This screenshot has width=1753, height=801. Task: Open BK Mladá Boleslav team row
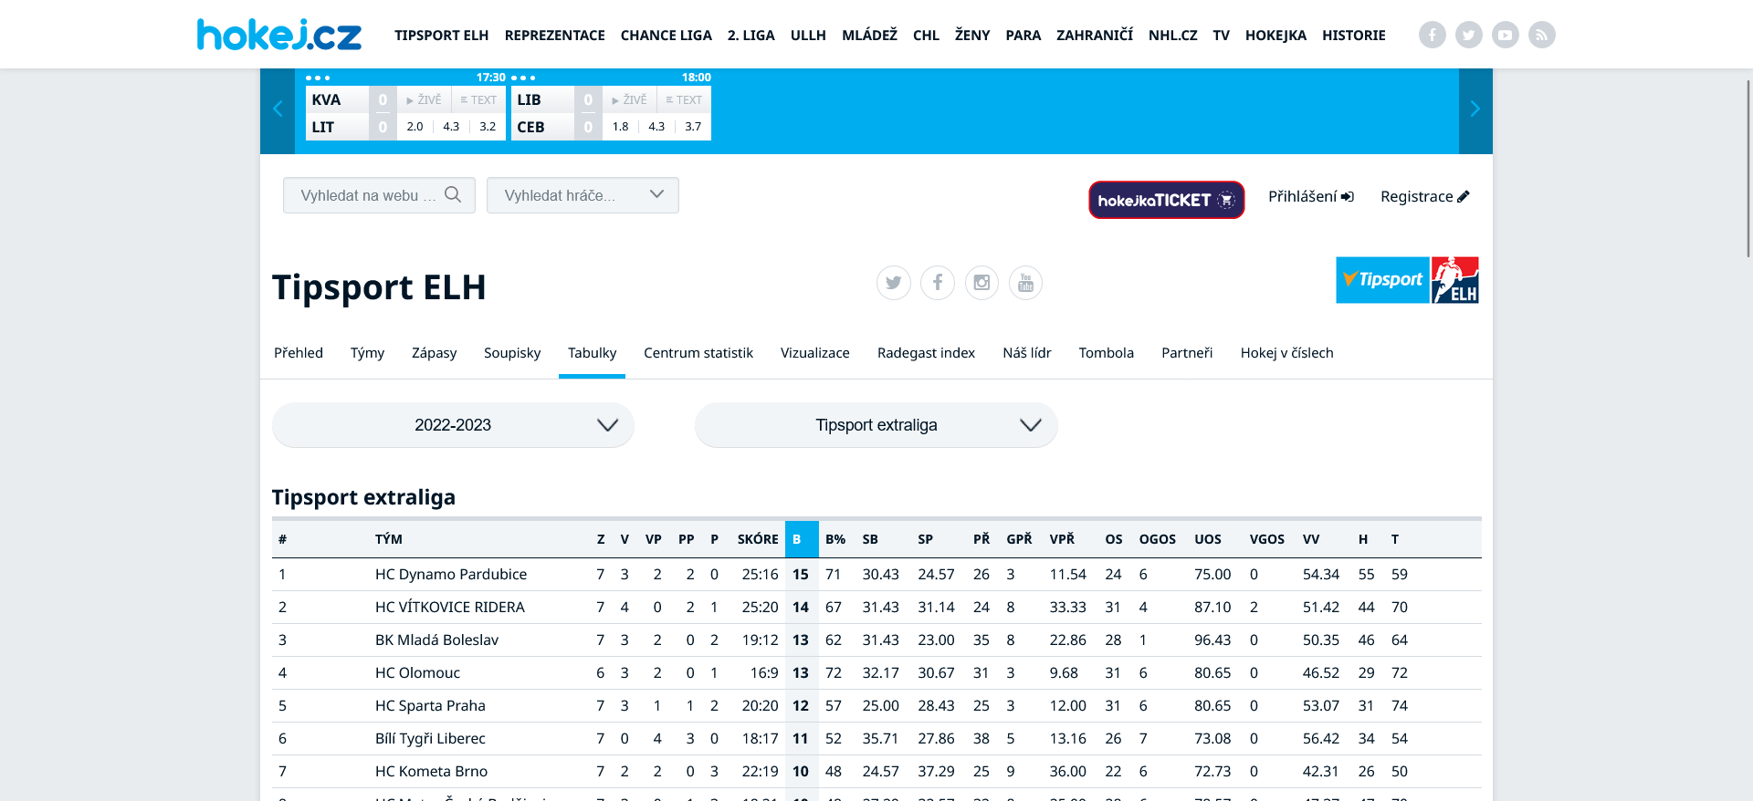pos(876,640)
